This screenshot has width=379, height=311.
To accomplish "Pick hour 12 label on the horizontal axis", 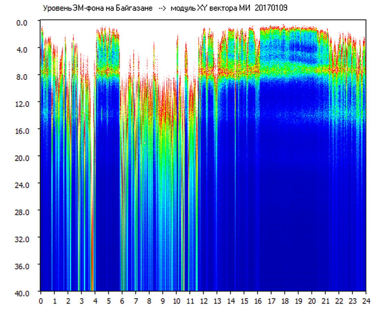I will click(x=203, y=301).
